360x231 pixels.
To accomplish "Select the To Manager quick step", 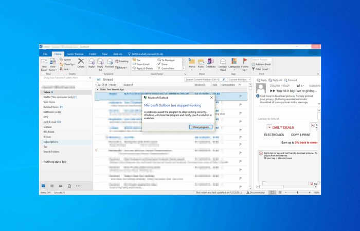I will click(x=166, y=60).
